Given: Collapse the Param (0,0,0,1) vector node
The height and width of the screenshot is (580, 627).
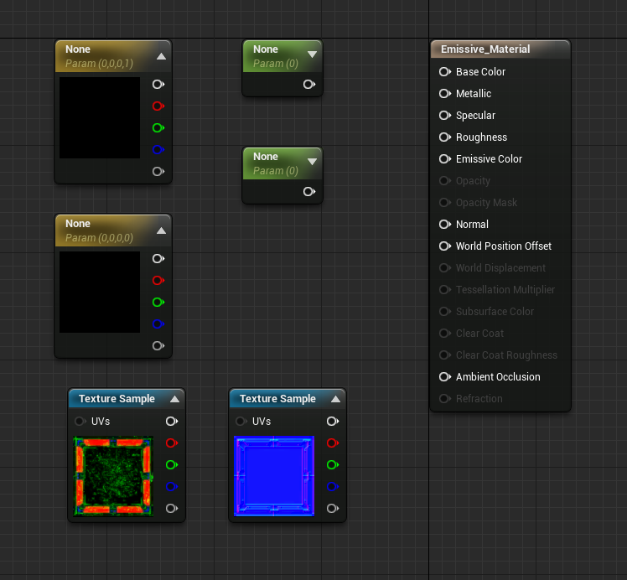Looking at the screenshot, I should (x=161, y=56).
